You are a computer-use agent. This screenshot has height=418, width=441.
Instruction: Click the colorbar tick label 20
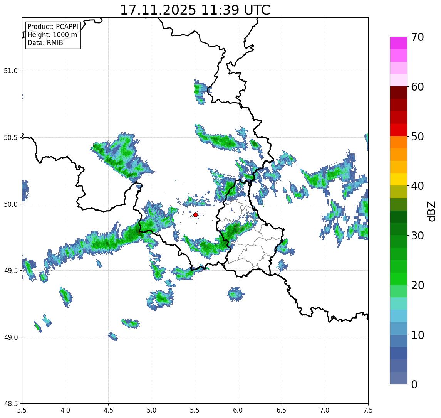click(418, 285)
